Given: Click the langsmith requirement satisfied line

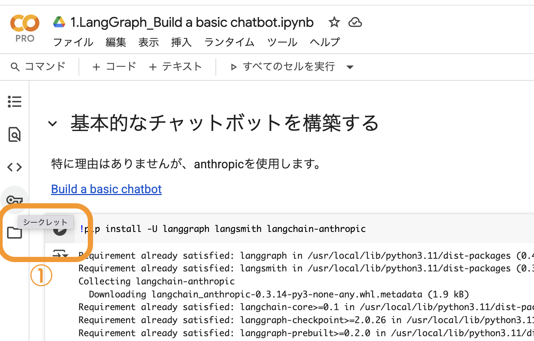Looking at the screenshot, I should pyautogui.click(x=306, y=268).
